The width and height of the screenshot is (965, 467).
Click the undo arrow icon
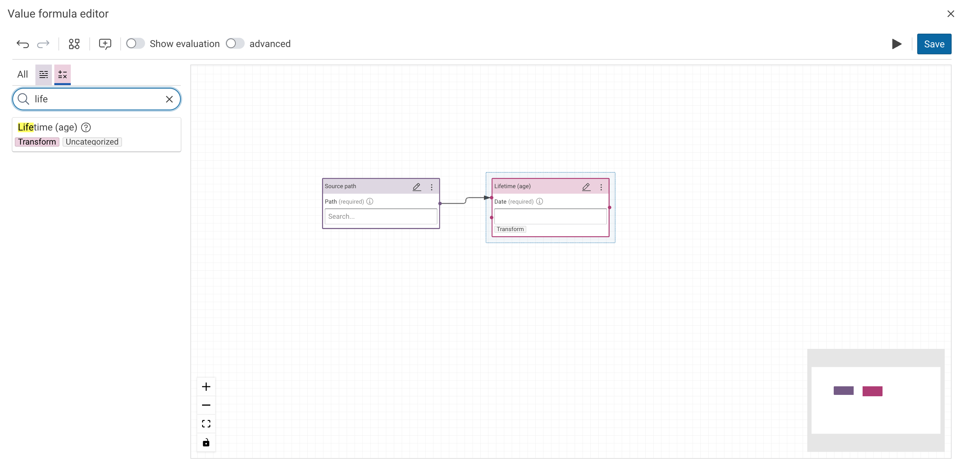click(x=23, y=44)
